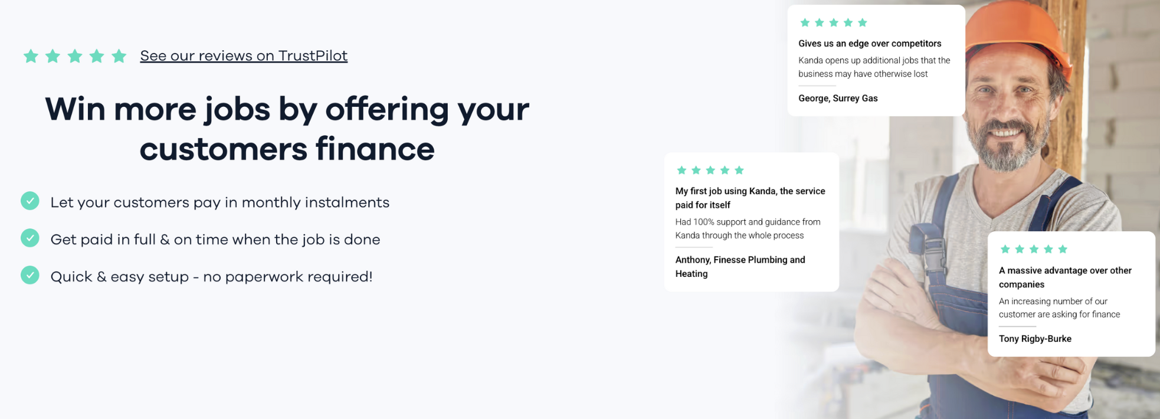The height and width of the screenshot is (419, 1160).
Task: Click the checkmark icon next to monthly instalments
Action: click(x=30, y=201)
